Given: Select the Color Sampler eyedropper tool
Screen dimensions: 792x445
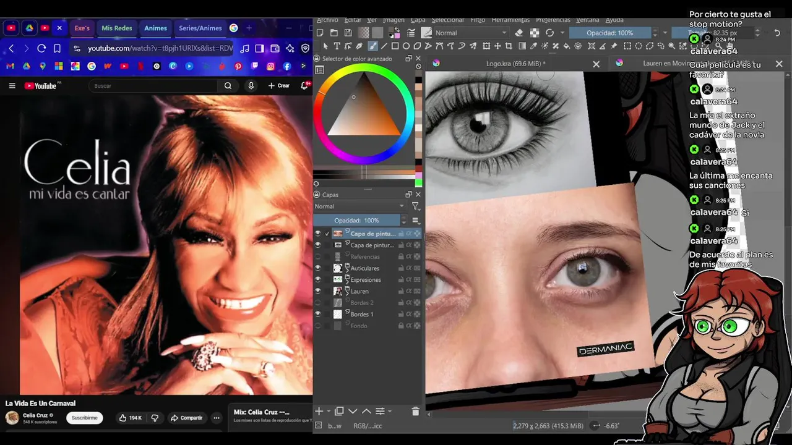Looking at the screenshot, I should click(x=533, y=46).
